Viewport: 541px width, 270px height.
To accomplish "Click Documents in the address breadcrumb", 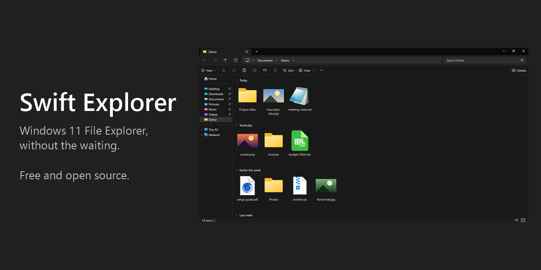I will point(265,60).
